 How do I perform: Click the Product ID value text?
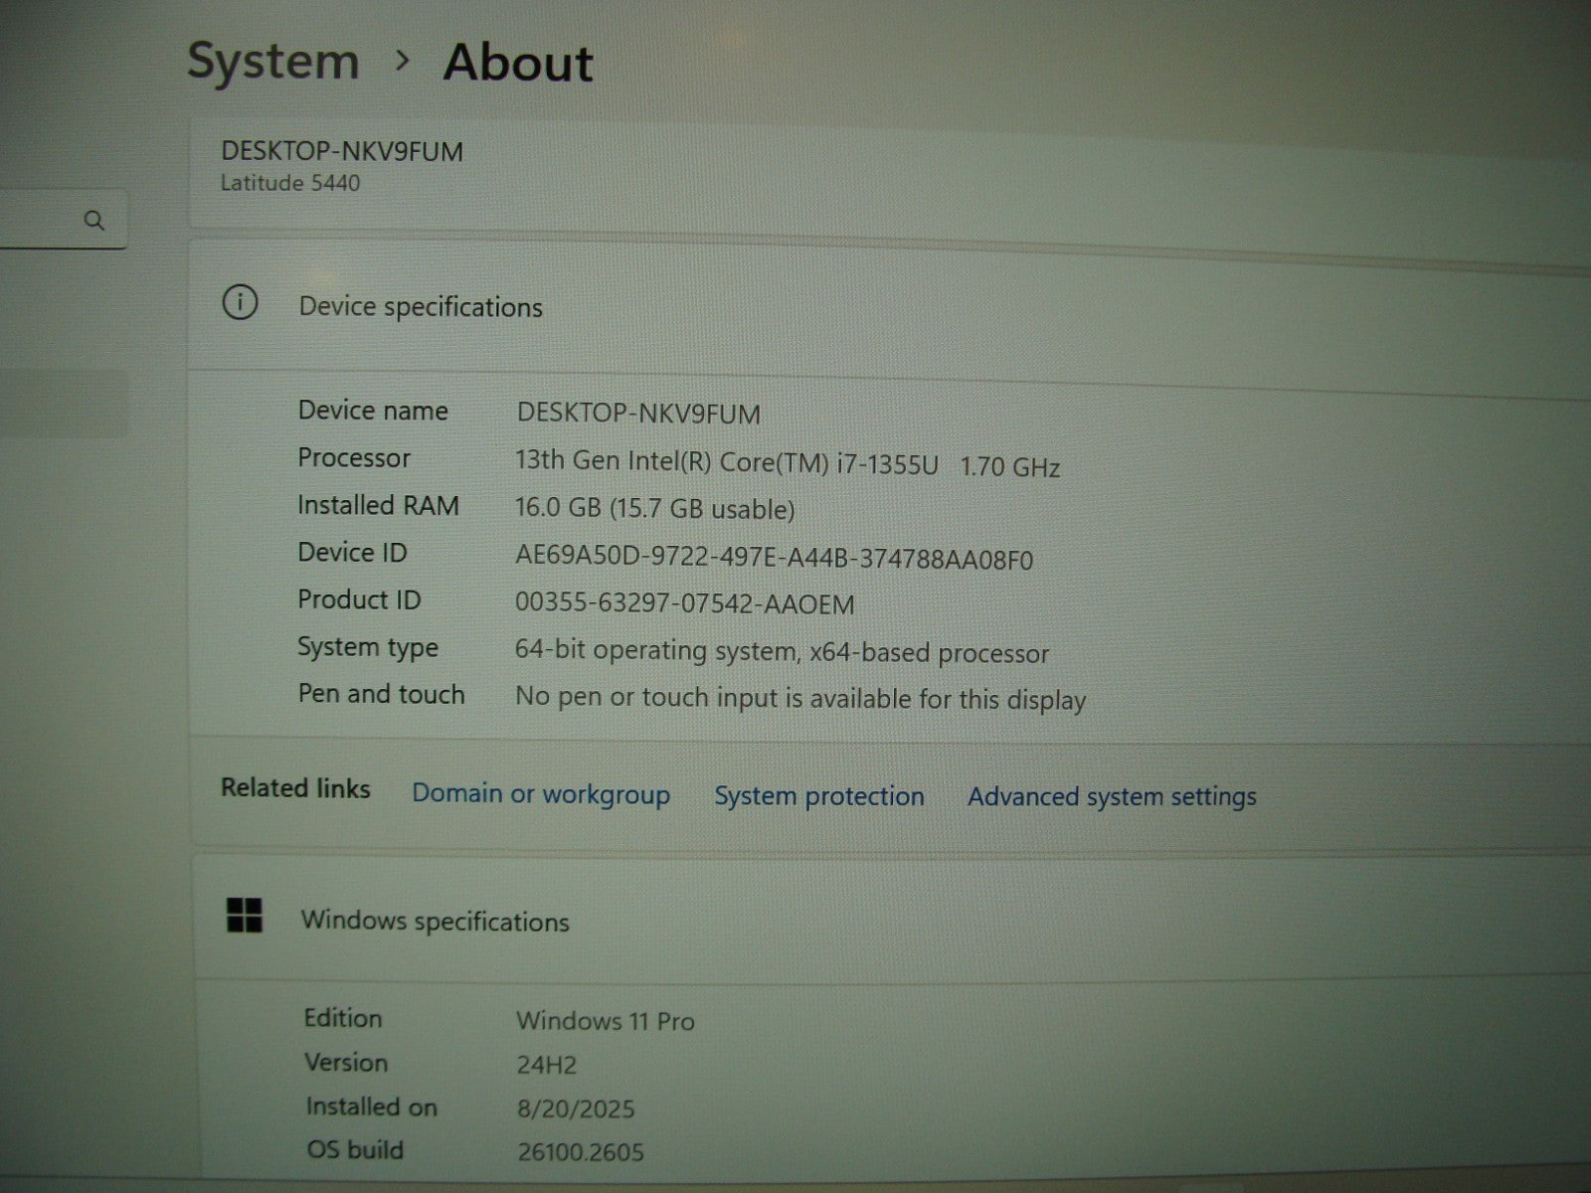pos(684,603)
